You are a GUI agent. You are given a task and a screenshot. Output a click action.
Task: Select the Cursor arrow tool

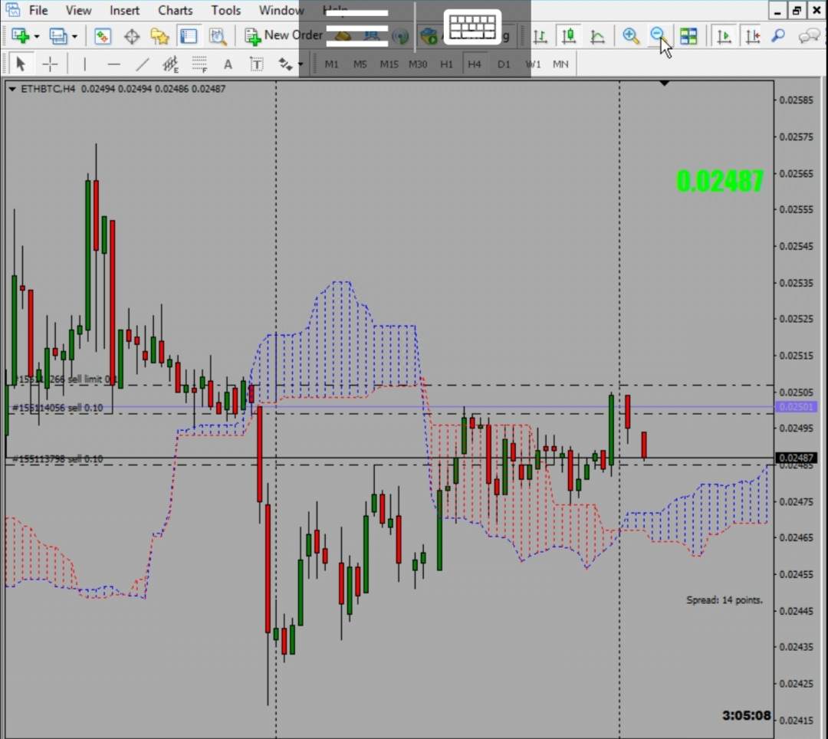tap(21, 64)
